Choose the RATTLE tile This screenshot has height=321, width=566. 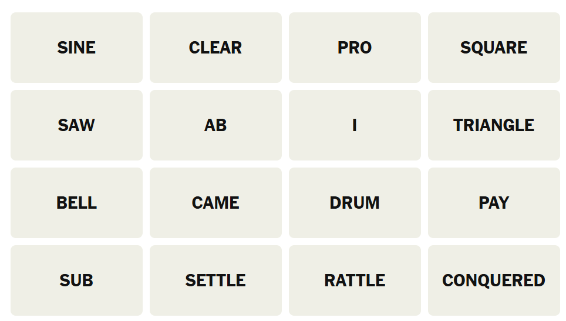pyautogui.click(x=355, y=280)
